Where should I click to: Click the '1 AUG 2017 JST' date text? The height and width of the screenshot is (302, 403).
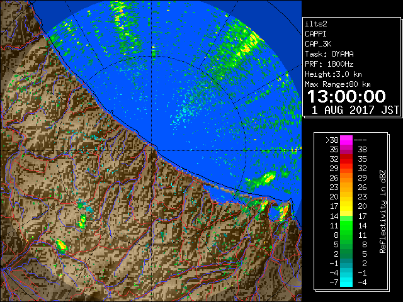click(x=355, y=110)
